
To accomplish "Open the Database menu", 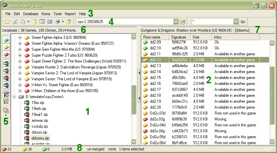I will click(31, 14).
